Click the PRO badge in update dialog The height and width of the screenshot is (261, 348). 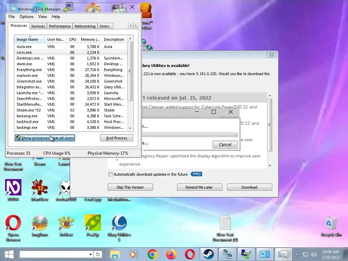196,174
